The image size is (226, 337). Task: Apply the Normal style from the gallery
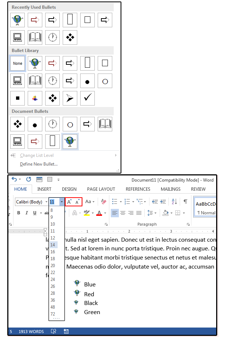coord(206,207)
